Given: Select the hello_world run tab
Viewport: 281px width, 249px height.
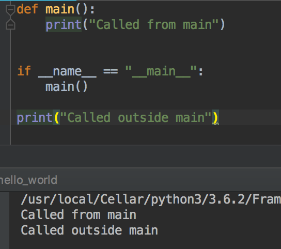Looking at the screenshot, I should point(29,180).
